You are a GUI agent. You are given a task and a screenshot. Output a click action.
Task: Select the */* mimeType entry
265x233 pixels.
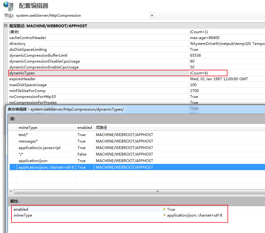click(x=21, y=154)
